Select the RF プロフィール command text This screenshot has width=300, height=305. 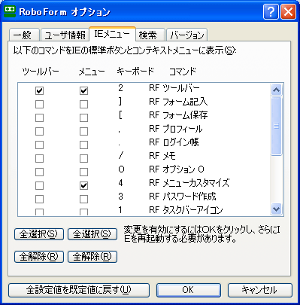pos(176,129)
